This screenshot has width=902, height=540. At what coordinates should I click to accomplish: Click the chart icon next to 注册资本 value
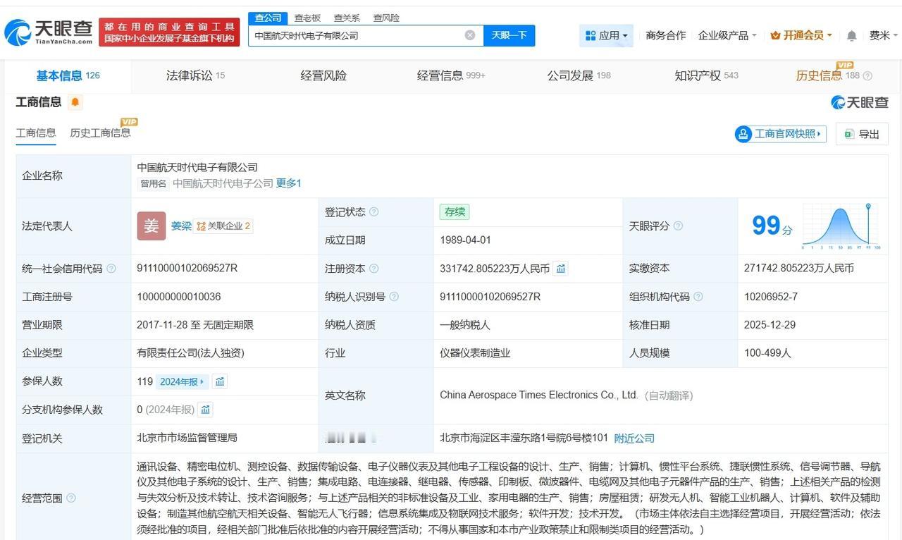(560, 269)
